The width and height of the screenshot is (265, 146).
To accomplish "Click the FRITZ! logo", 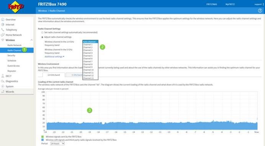I will click(x=16, y=7).
